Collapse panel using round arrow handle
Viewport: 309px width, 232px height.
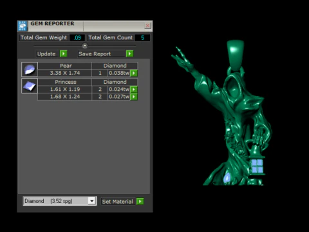(85, 46)
